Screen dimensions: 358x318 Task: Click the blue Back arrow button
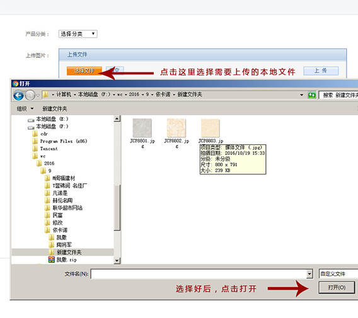click(x=18, y=95)
